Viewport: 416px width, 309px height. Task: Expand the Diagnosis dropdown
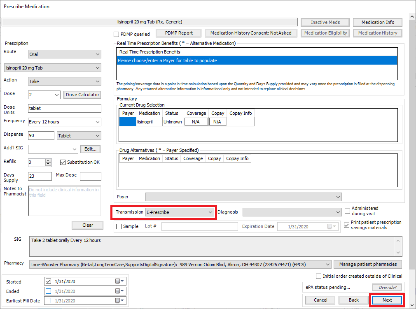pyautogui.click(x=292, y=212)
